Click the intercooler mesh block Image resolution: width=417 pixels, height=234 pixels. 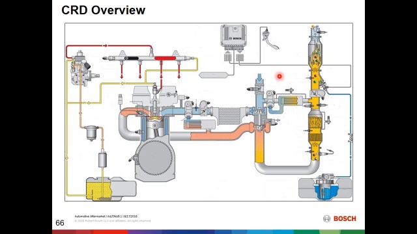pos(229,116)
